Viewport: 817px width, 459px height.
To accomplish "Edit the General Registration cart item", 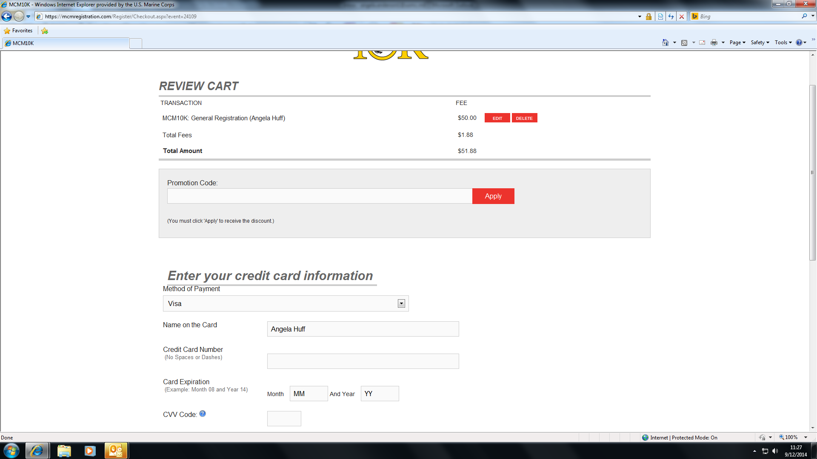I will click(x=497, y=118).
